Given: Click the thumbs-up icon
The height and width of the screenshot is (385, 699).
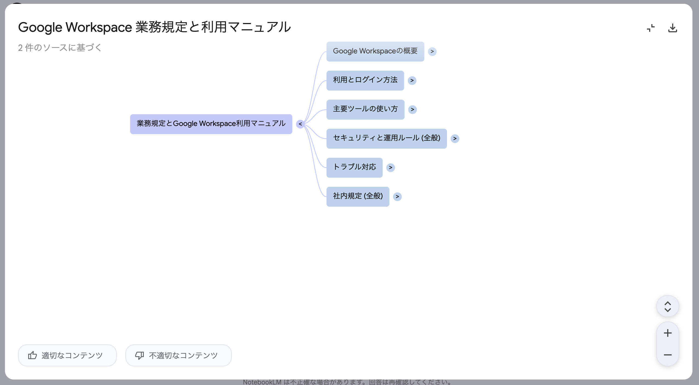Looking at the screenshot, I should click(32, 355).
